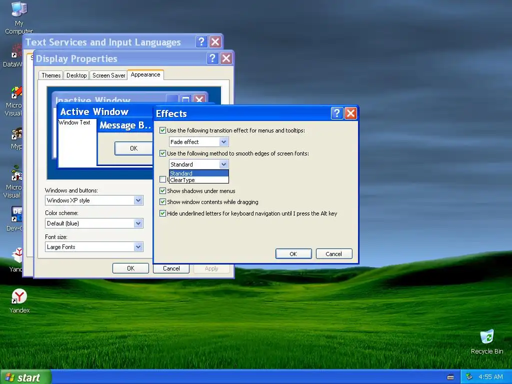The width and height of the screenshot is (512, 384).
Task: Click Cancel in Display Properties
Action: pyautogui.click(x=171, y=268)
